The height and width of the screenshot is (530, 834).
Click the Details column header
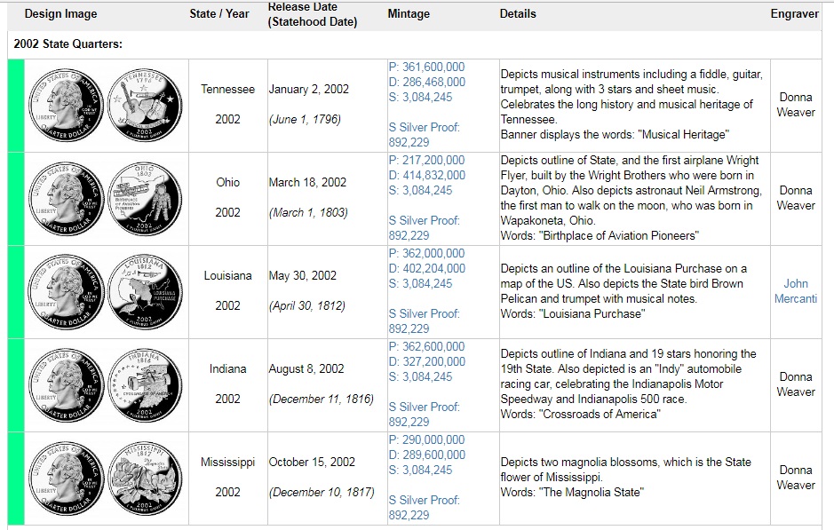pos(518,14)
